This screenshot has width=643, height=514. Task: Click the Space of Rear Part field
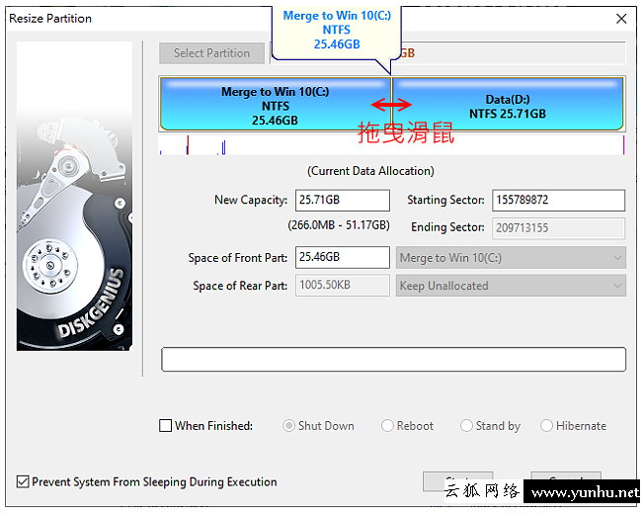tap(343, 286)
